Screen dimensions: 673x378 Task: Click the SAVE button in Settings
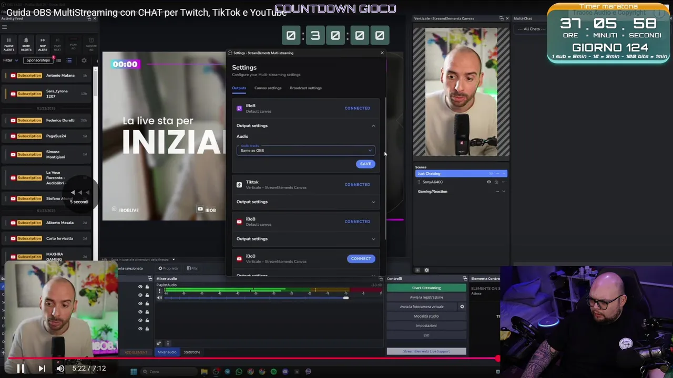point(365,164)
